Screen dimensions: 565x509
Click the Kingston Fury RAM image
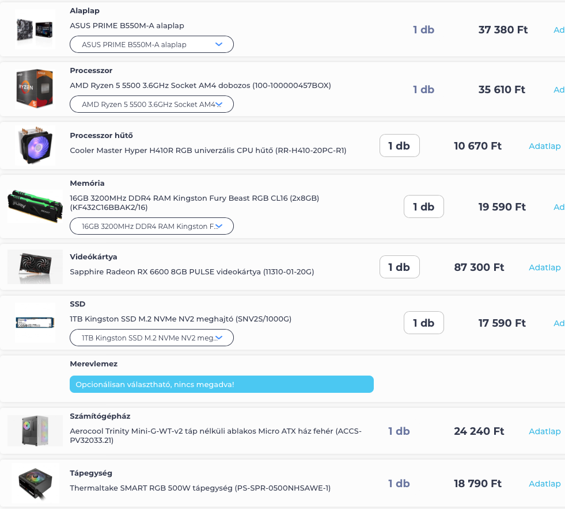35,206
